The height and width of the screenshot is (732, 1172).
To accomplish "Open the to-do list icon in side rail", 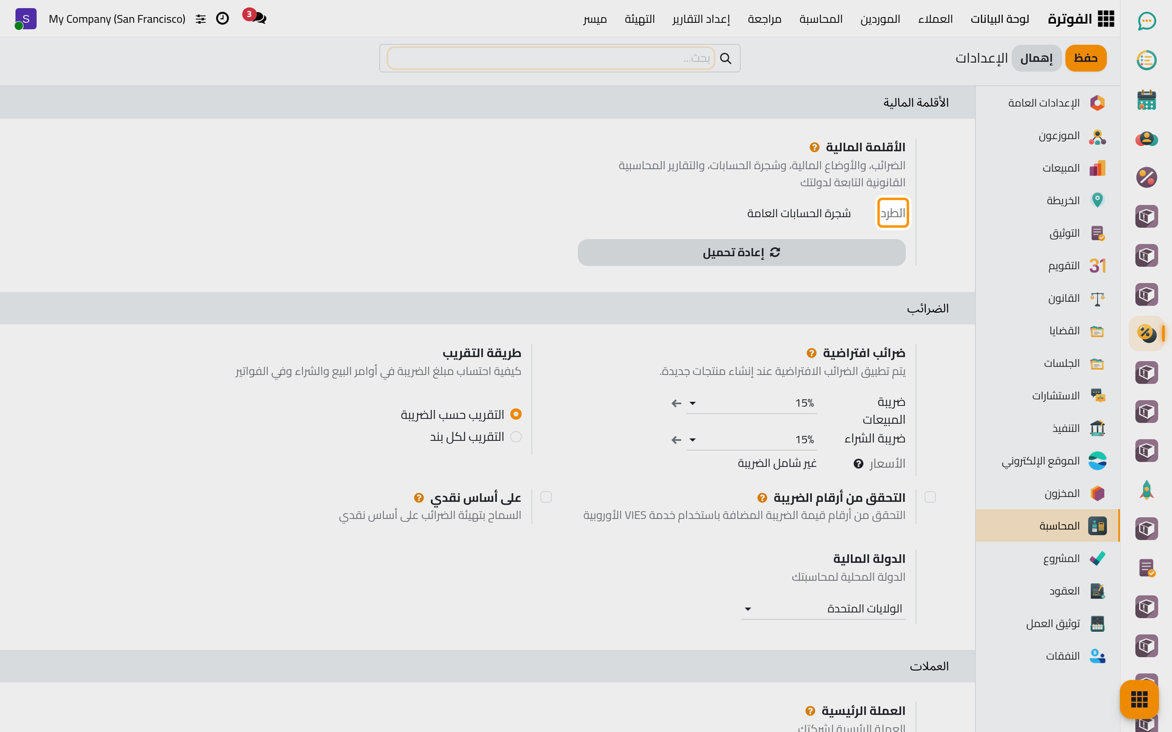I will [x=1146, y=60].
